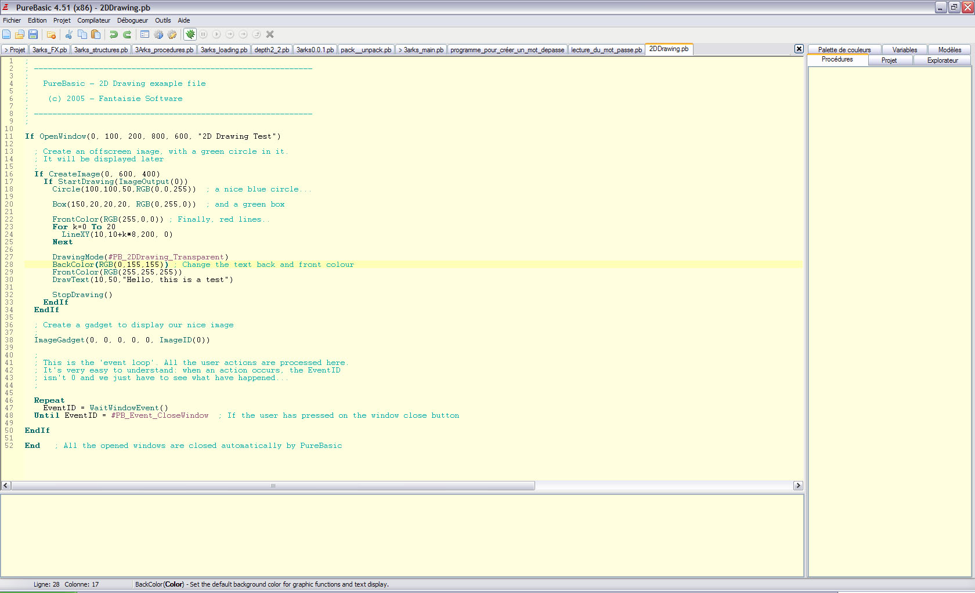
Task: Click 'ImageGadget' on line 38
Action: point(59,340)
